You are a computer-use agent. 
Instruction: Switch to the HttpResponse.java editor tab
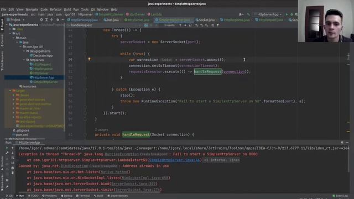[235, 20]
